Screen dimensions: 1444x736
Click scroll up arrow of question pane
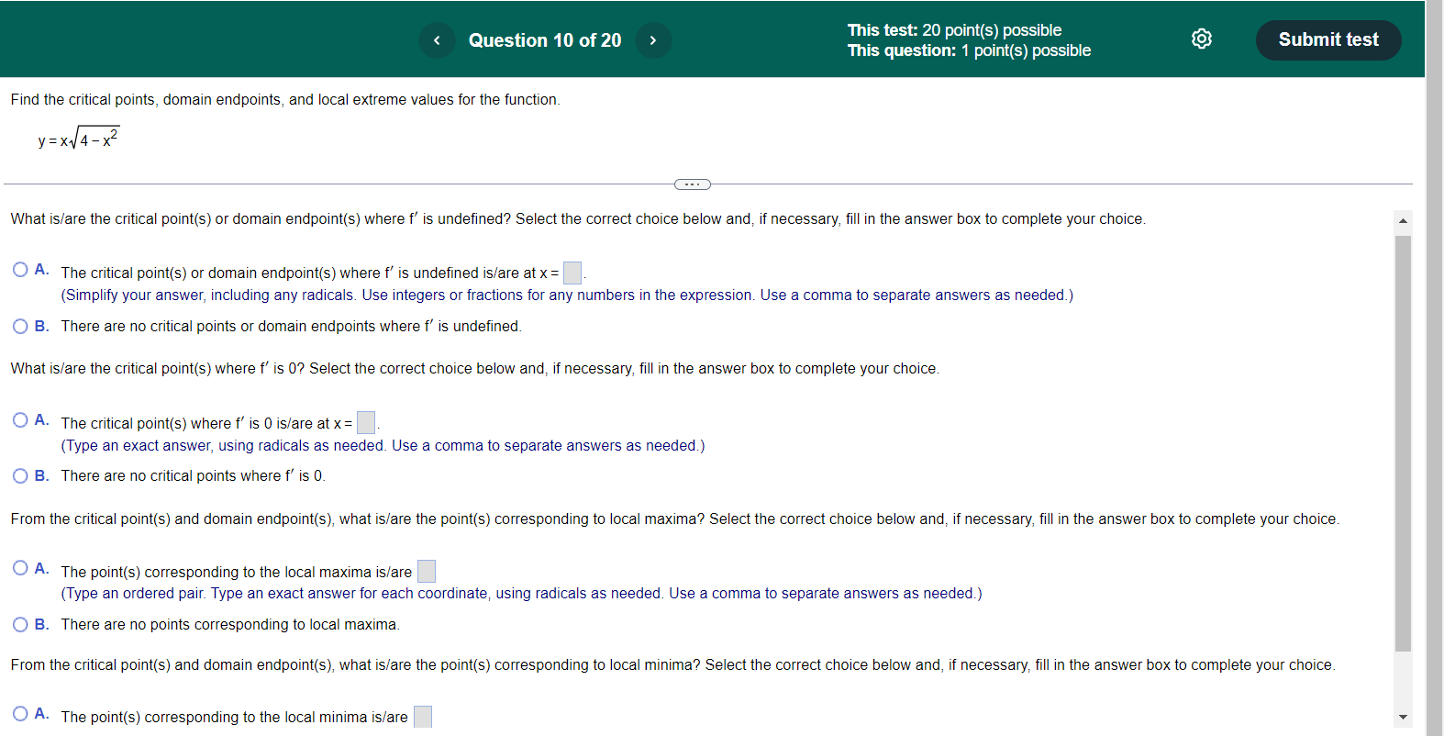coord(1403,220)
